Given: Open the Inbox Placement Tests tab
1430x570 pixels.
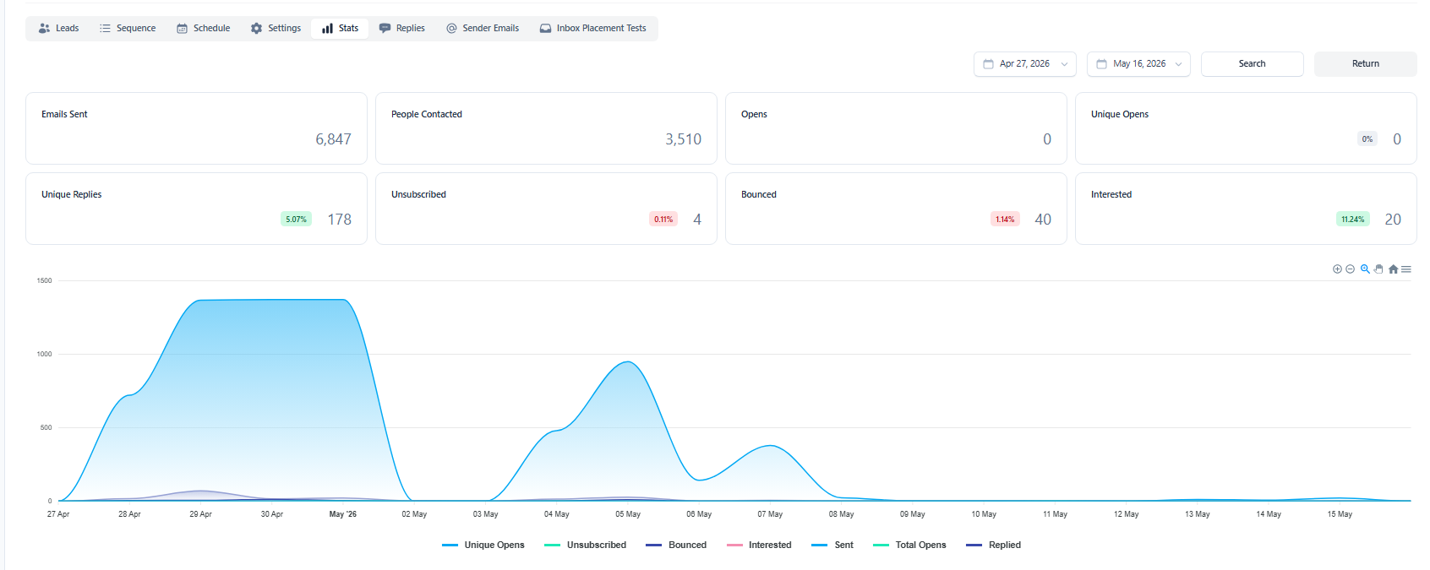Looking at the screenshot, I should (593, 29).
